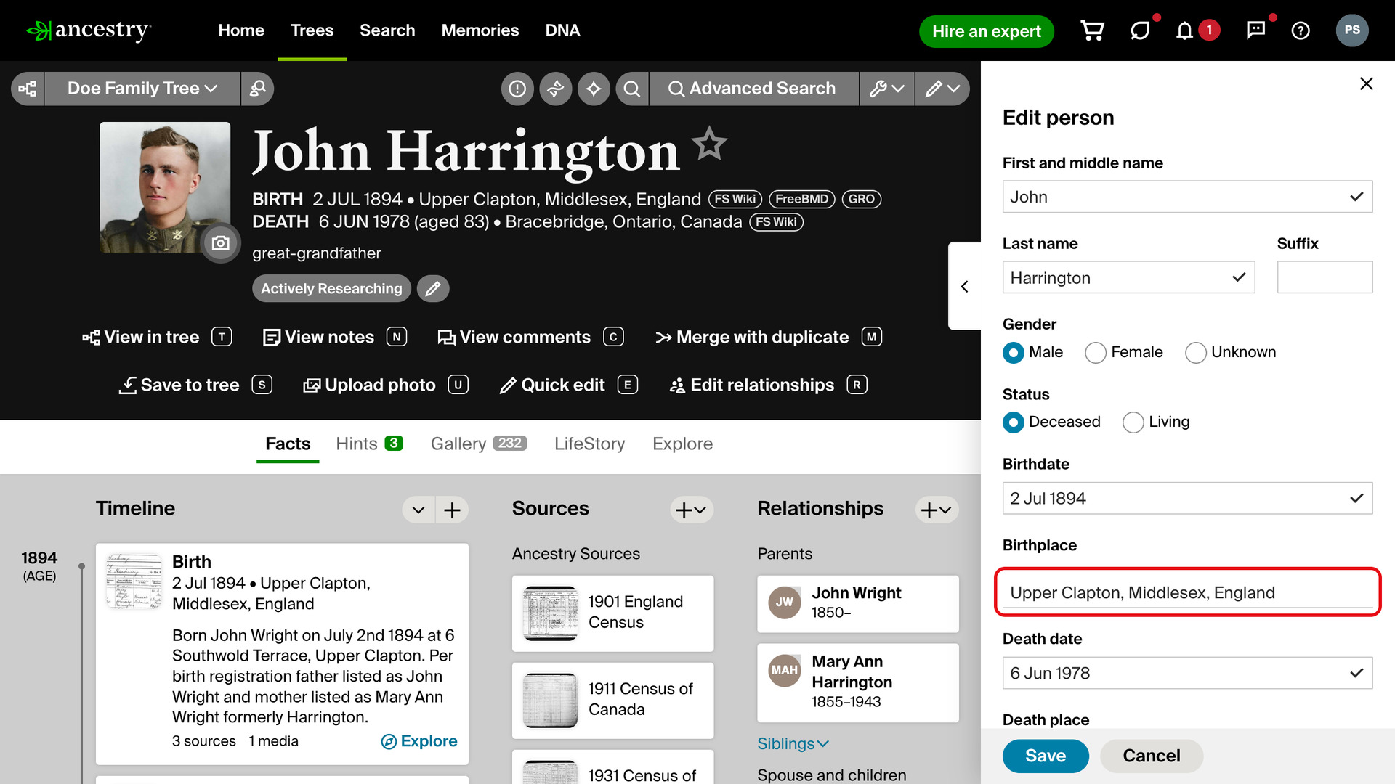Open the notifications bell

point(1184,30)
